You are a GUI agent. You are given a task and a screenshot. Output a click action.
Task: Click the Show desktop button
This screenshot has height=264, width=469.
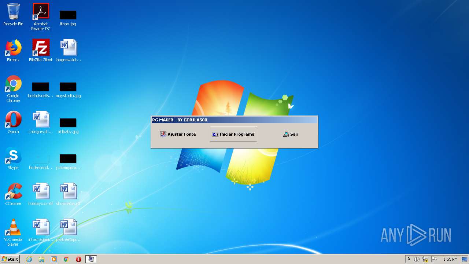(465, 259)
